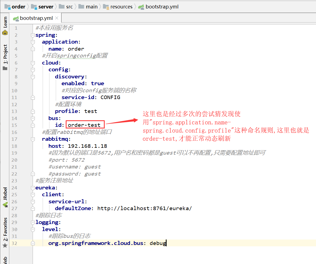Click the '#开启springconfig配置' comment
Image resolution: width=316 pixels, height=264 pixels.
[75, 56]
